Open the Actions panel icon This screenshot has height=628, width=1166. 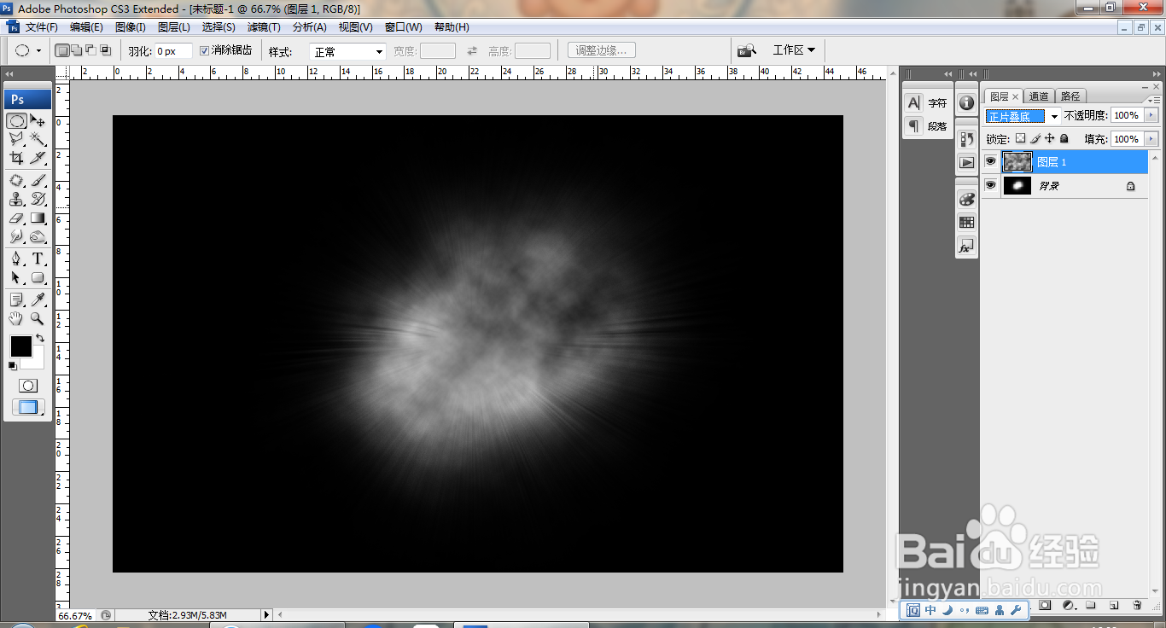pyautogui.click(x=966, y=162)
